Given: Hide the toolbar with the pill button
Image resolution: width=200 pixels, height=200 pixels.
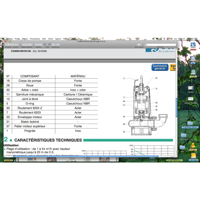Looking at the screenshot, I should point(175,41).
